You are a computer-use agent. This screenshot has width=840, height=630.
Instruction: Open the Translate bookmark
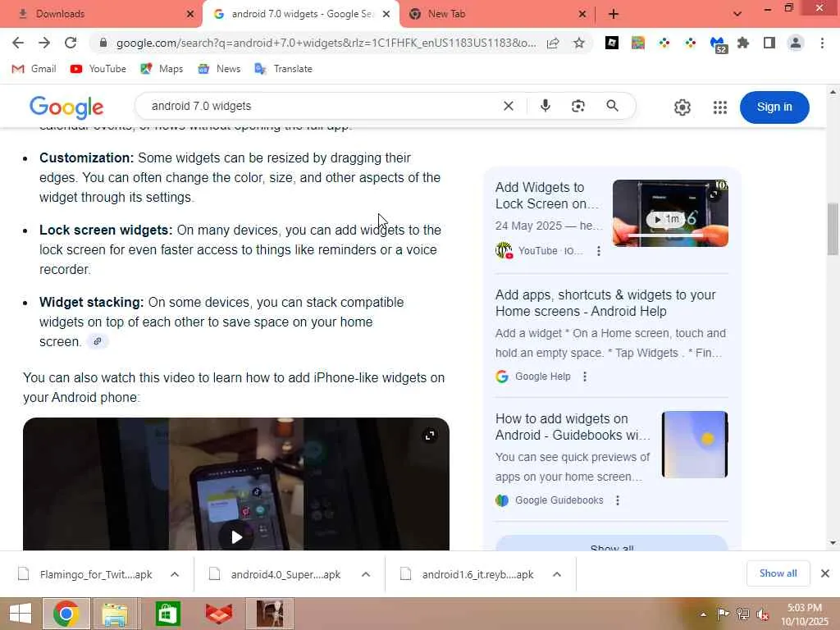pos(283,69)
